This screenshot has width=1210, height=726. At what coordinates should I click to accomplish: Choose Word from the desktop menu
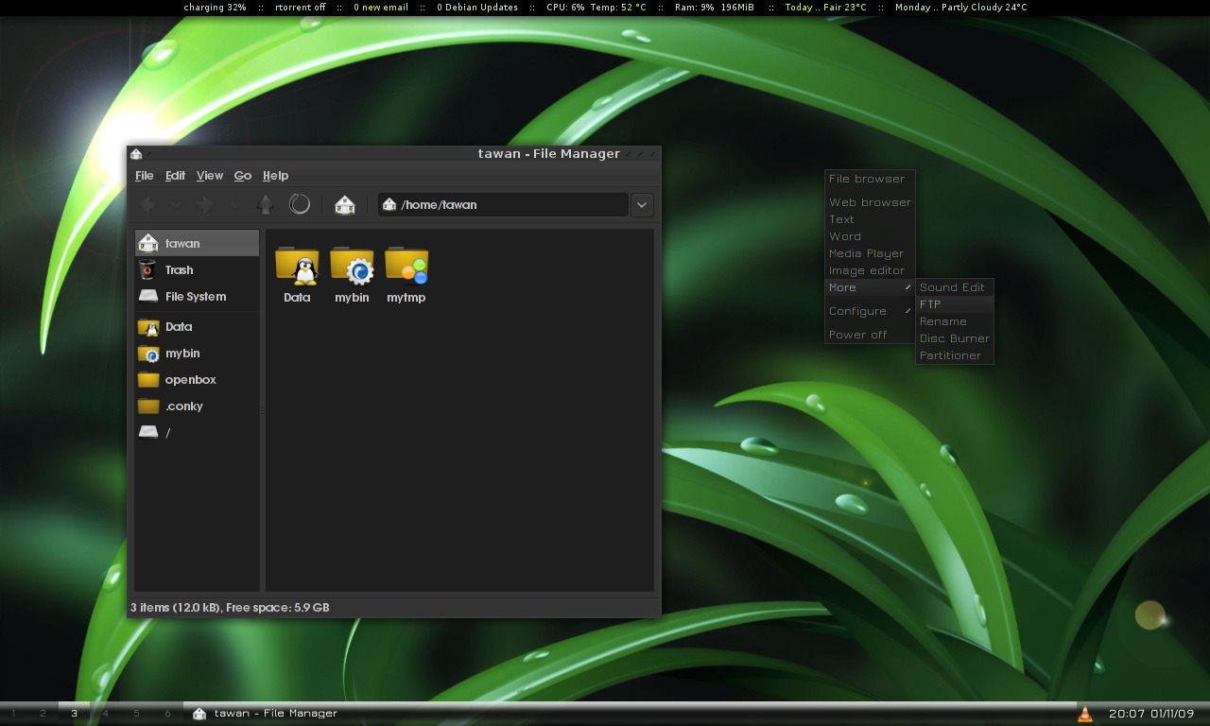tap(870, 236)
